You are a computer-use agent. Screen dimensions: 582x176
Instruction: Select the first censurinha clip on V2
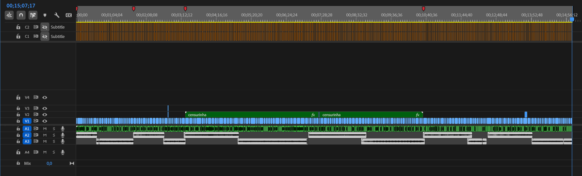252,115
